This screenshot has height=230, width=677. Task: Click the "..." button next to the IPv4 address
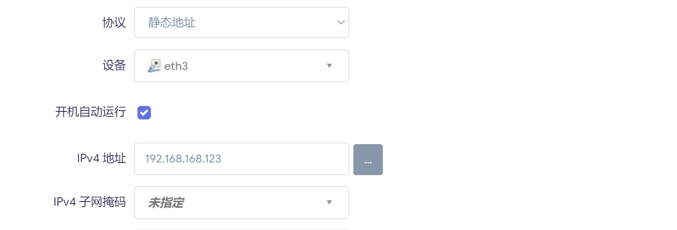click(368, 160)
